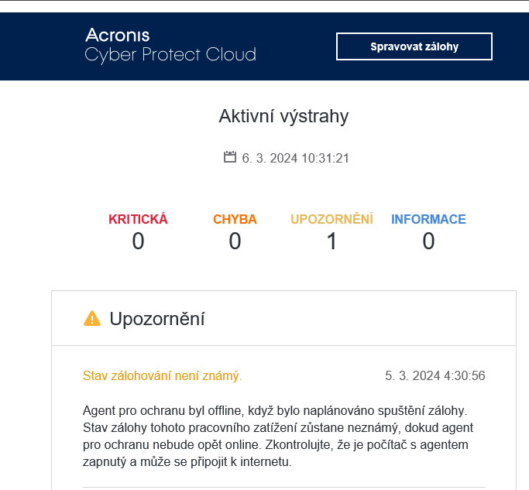Click the report date 6. 3. 2024 10:31:21
529x490 pixels.
(295, 158)
